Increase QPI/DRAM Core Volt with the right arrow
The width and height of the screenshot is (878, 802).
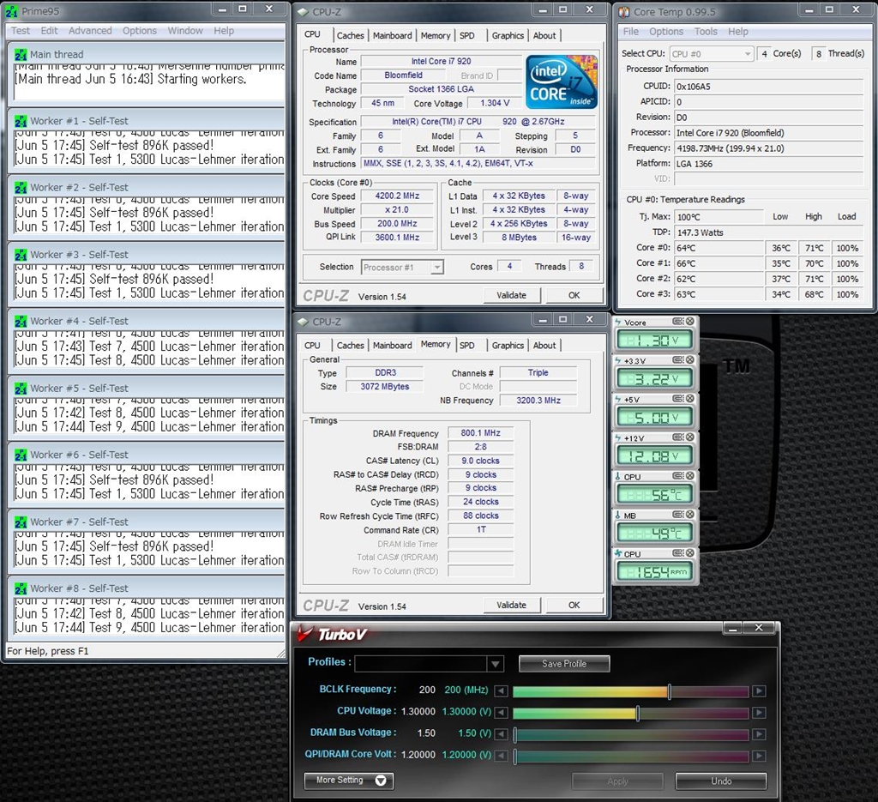click(759, 756)
